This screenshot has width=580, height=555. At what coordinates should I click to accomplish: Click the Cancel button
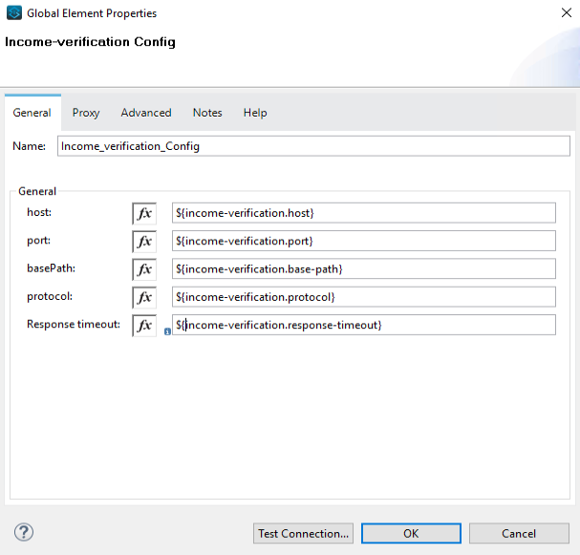pos(519,533)
